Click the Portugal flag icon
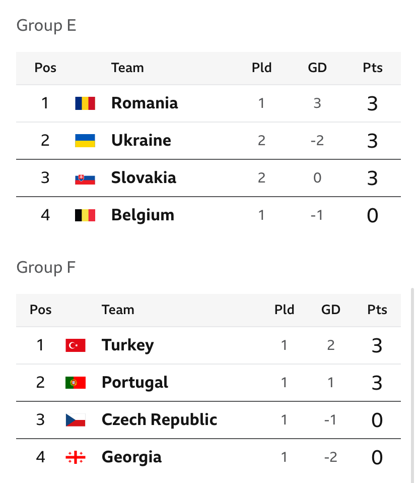The height and width of the screenshot is (483, 417). [x=76, y=383]
